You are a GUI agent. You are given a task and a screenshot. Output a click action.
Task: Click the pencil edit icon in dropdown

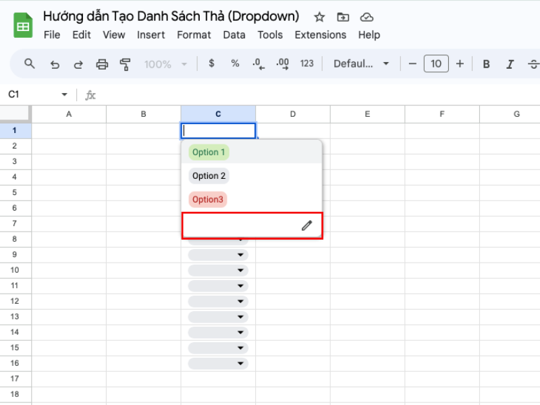click(x=307, y=225)
